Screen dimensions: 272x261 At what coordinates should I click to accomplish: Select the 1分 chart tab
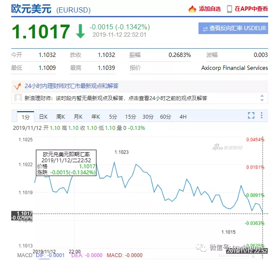[x=26, y=116]
